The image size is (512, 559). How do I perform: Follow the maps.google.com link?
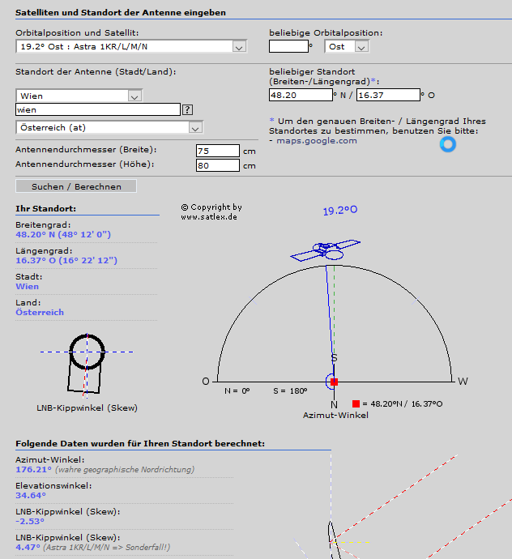click(x=316, y=141)
